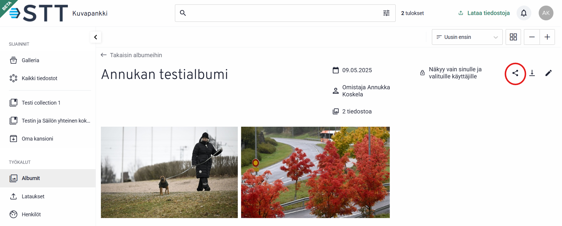The image size is (562, 226).
Task: Switch to grid view layout
Action: click(x=513, y=37)
